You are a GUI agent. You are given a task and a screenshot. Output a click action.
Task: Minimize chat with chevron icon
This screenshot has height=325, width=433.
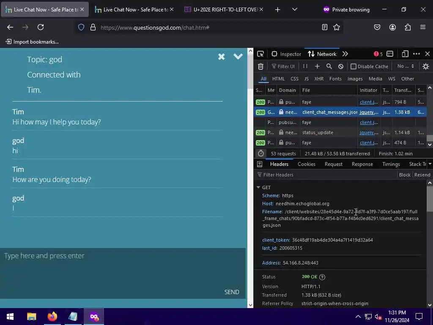(x=238, y=57)
